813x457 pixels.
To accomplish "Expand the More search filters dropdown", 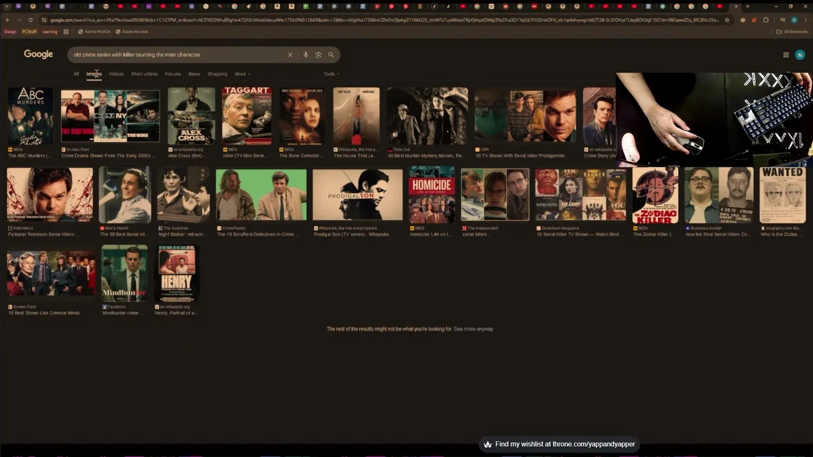I will 242,74.
